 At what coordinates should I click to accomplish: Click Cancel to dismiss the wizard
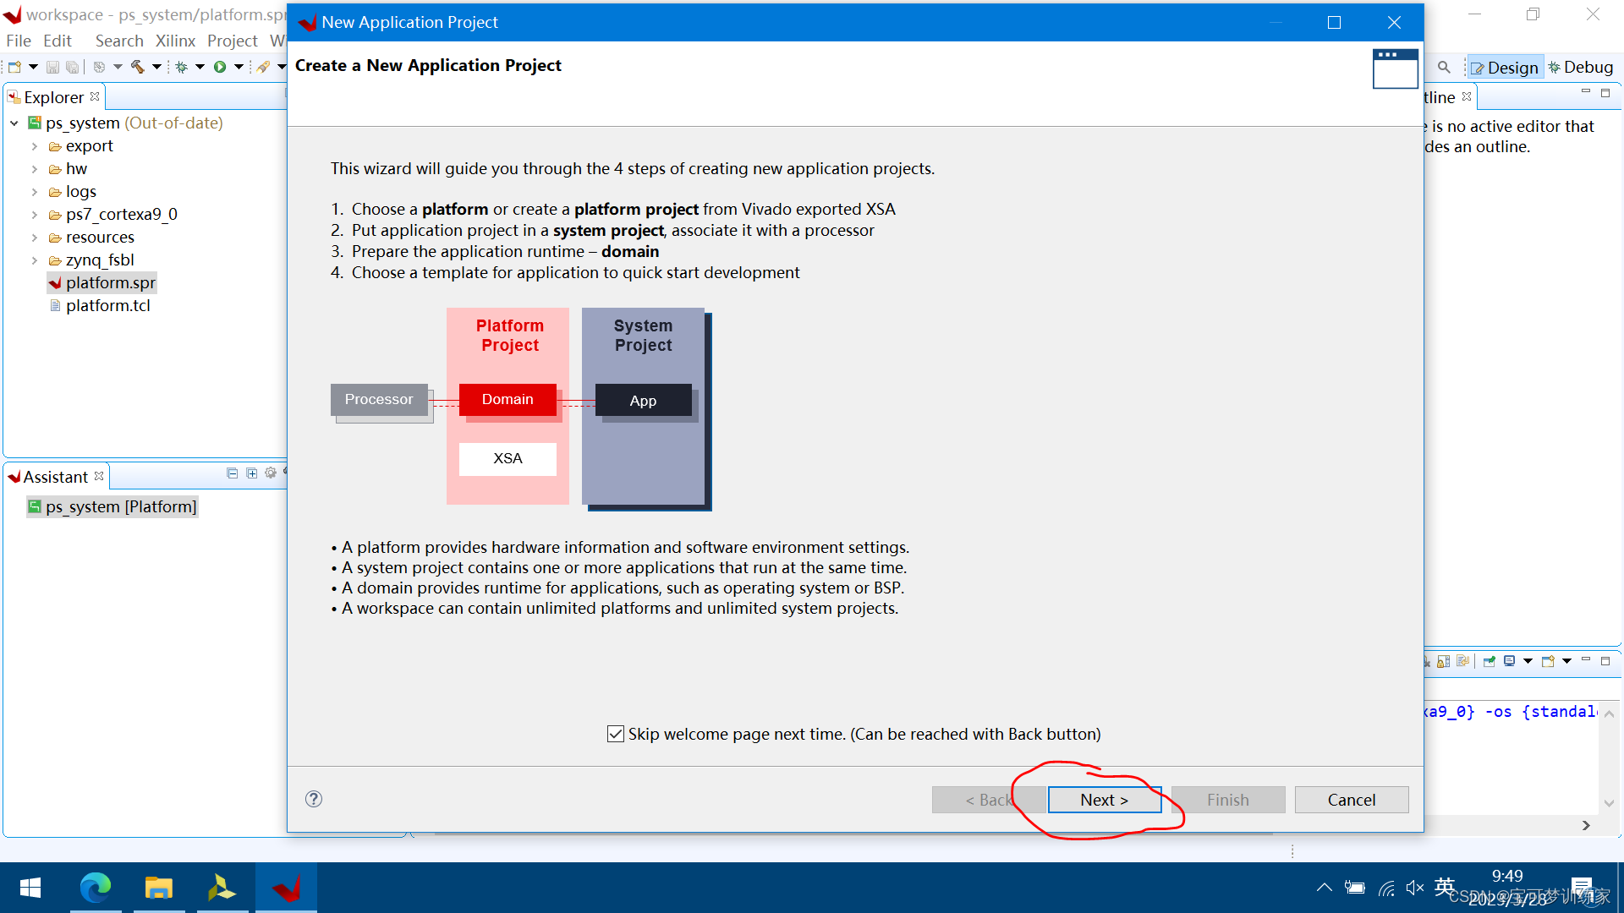point(1352,798)
